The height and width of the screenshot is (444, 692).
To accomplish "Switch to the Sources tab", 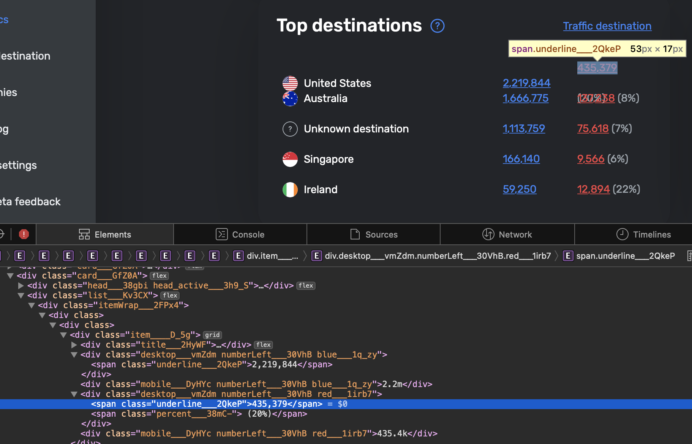I will pyautogui.click(x=374, y=234).
